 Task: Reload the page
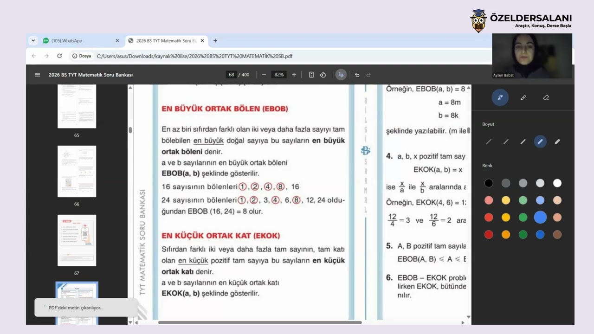pos(59,56)
